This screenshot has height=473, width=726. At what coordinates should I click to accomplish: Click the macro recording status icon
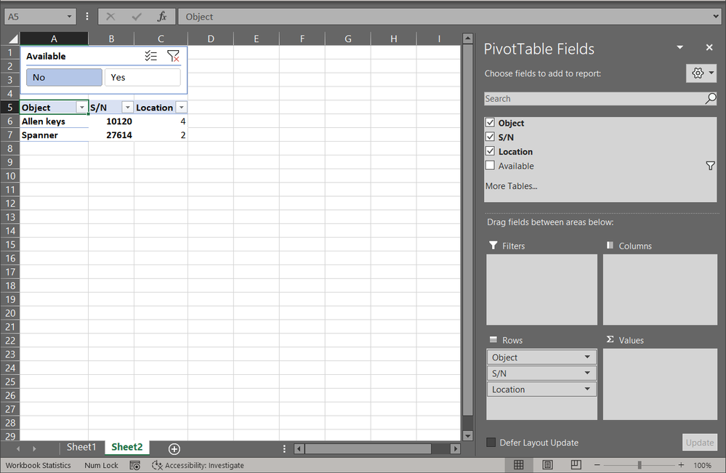(x=134, y=465)
